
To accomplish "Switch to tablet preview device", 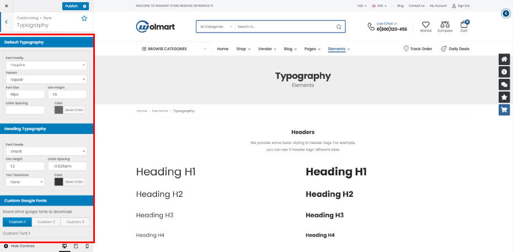I will pos(76,246).
